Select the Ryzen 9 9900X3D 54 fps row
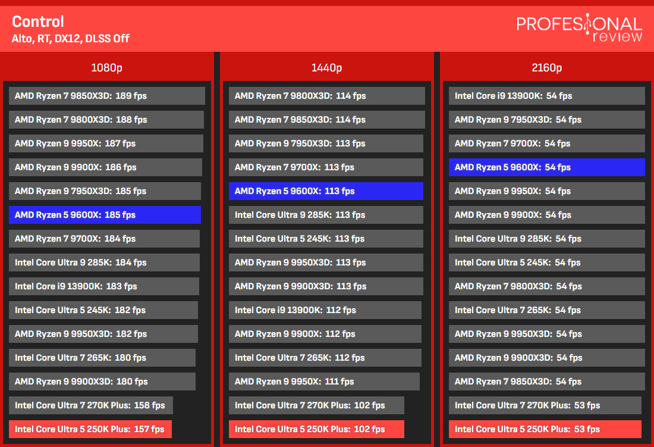654x447 pixels. pos(547,358)
